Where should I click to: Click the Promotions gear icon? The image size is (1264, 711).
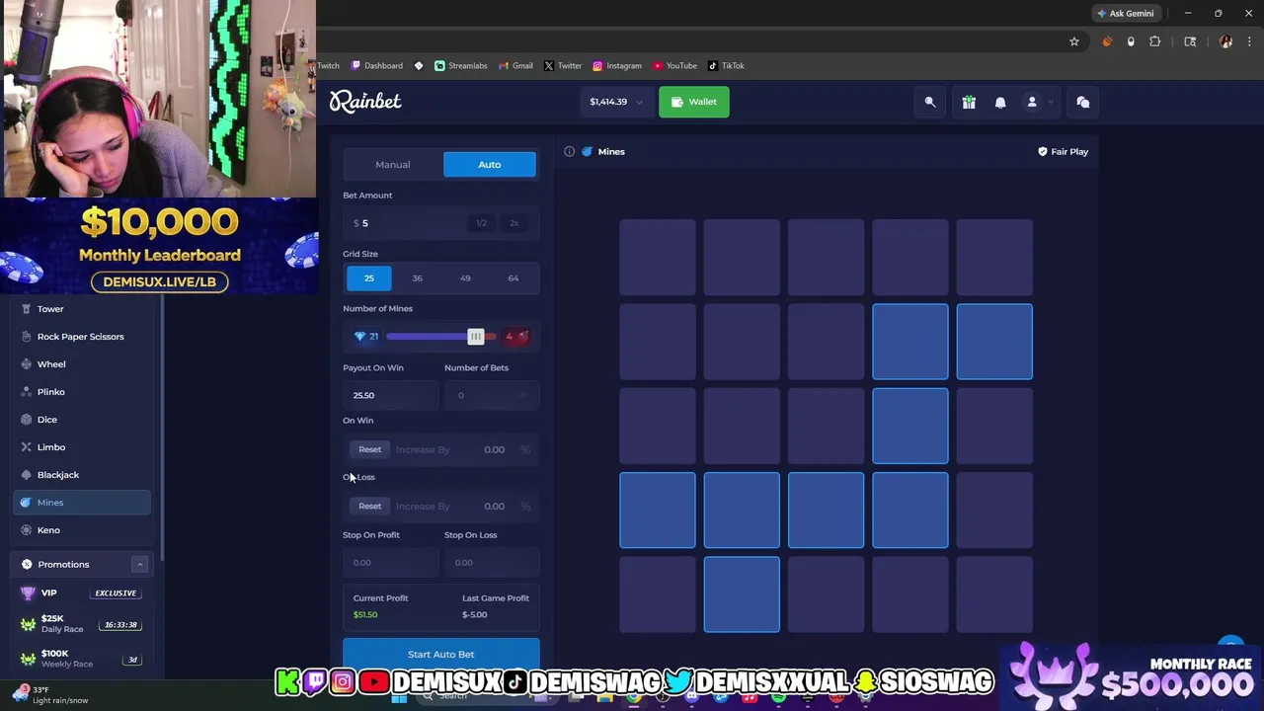coord(27,564)
